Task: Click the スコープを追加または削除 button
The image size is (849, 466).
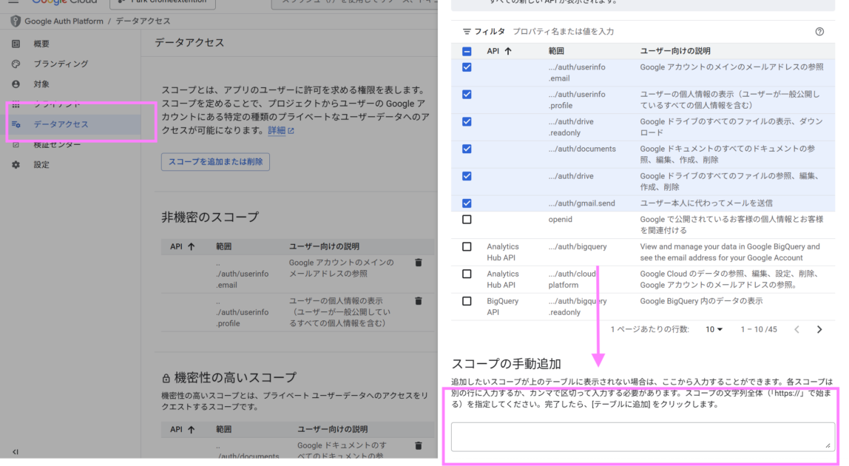Action: click(215, 161)
